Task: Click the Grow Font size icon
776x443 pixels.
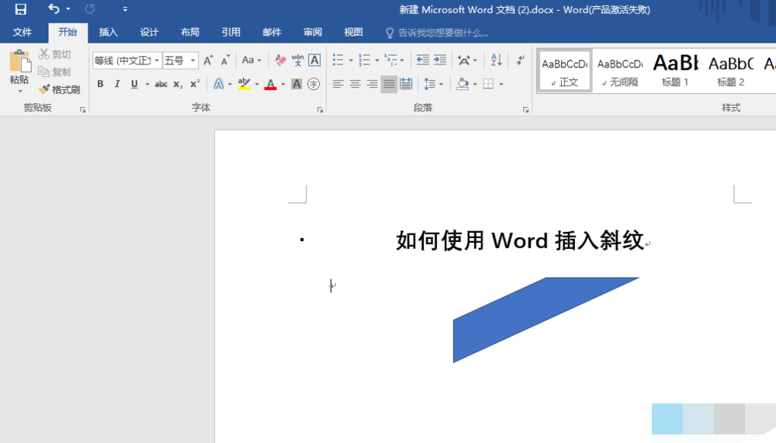Action: [208, 61]
